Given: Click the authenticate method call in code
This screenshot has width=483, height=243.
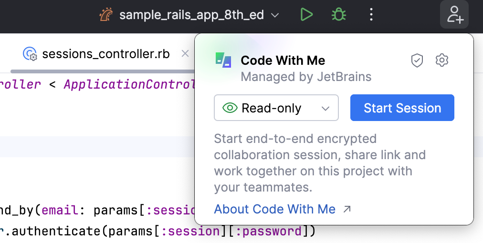Looking at the screenshot, I should 56,231.
